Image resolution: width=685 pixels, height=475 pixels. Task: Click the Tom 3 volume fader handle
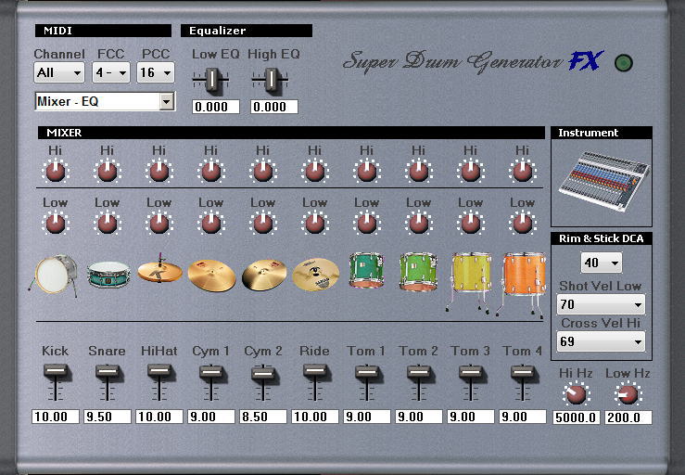pos(471,372)
